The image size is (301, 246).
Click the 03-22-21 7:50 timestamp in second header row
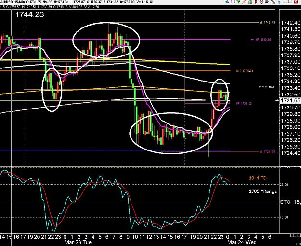click(90, 7)
